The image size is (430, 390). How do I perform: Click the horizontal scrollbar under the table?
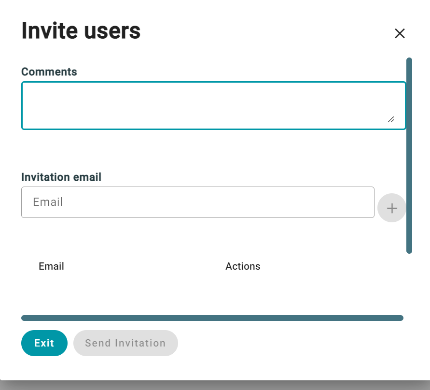coord(212,318)
